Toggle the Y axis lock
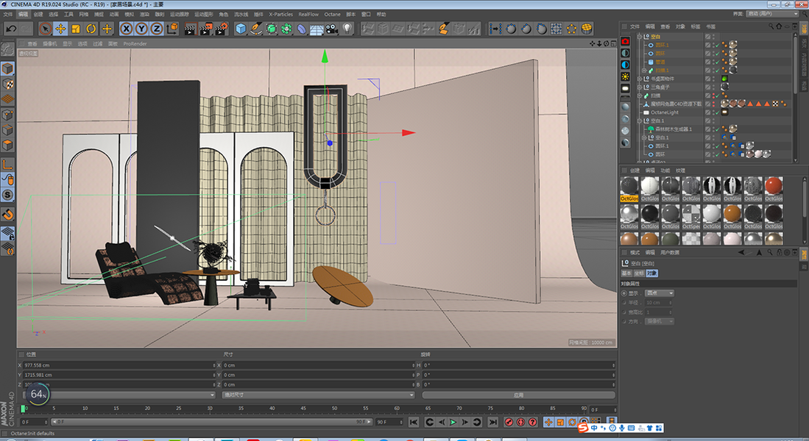 pyautogui.click(x=141, y=29)
